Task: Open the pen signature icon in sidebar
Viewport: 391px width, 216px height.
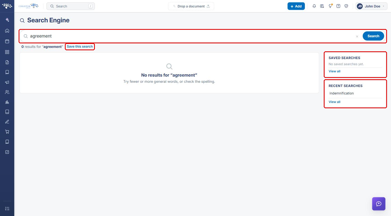Action: (7, 122)
